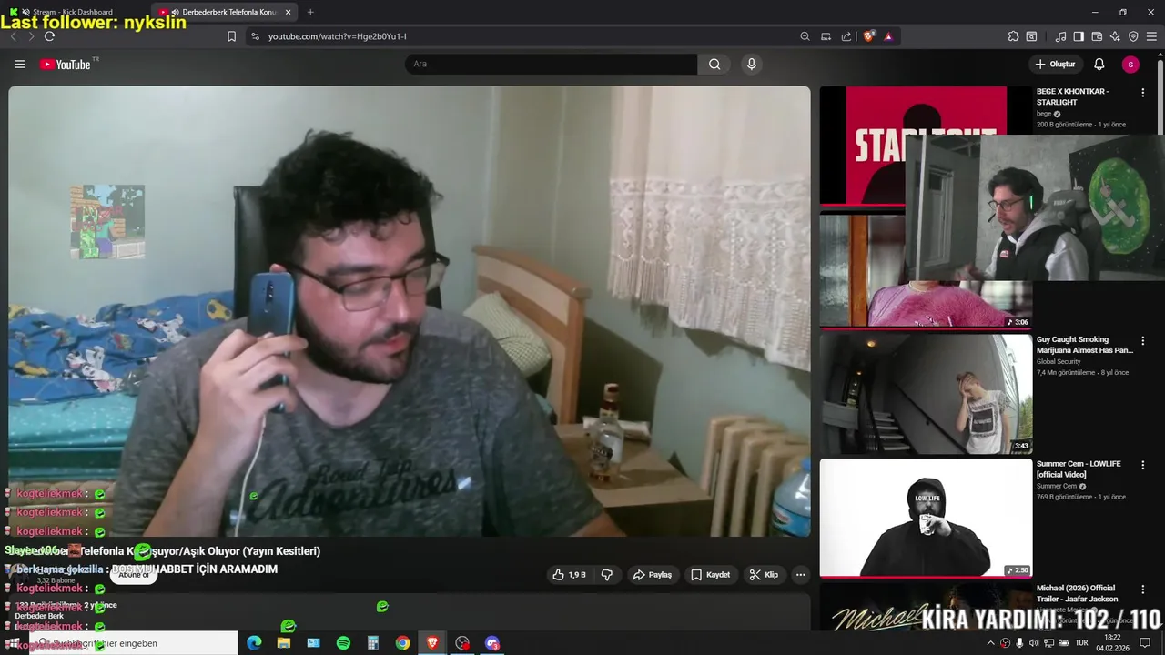Open Microsoft Edge from the taskbar
The width and height of the screenshot is (1165, 655).
(254, 643)
